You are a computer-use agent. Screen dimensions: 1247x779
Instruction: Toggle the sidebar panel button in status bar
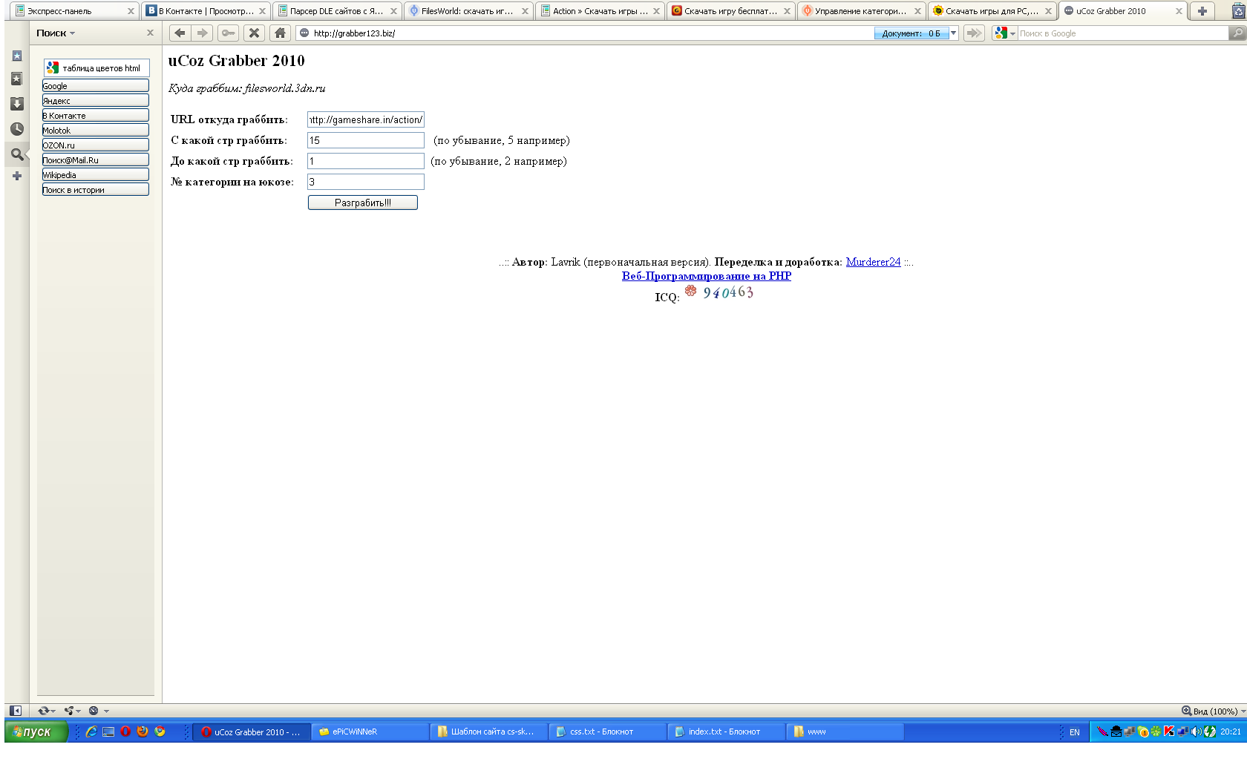click(x=15, y=711)
